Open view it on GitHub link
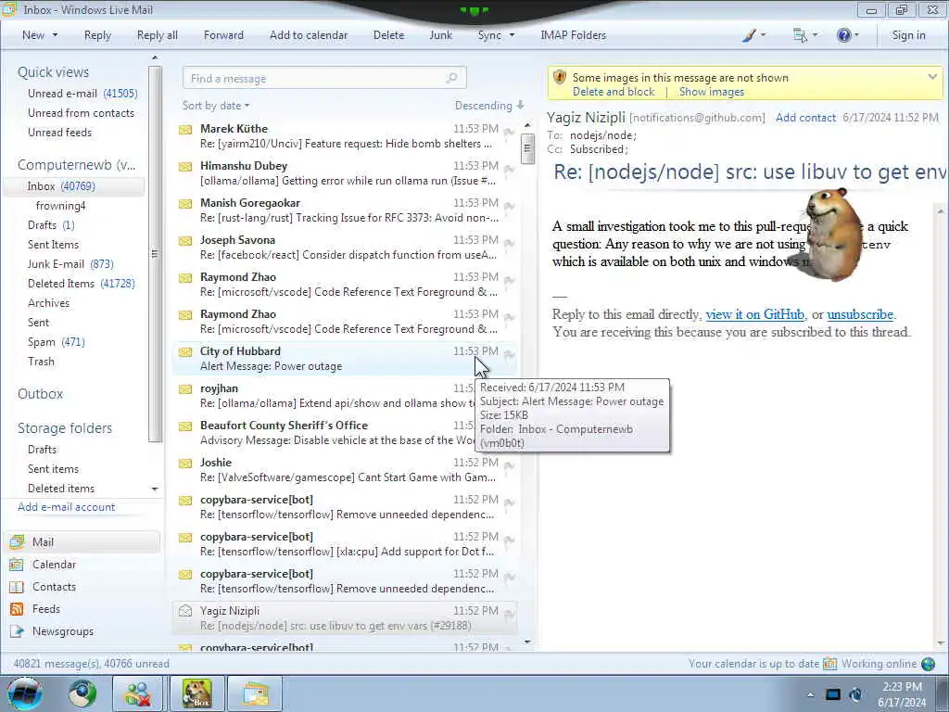Screen dimensions: 949x712 click(x=754, y=314)
